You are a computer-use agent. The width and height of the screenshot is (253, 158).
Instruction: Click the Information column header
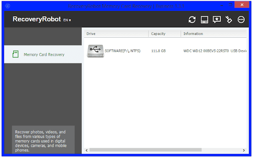point(214,34)
